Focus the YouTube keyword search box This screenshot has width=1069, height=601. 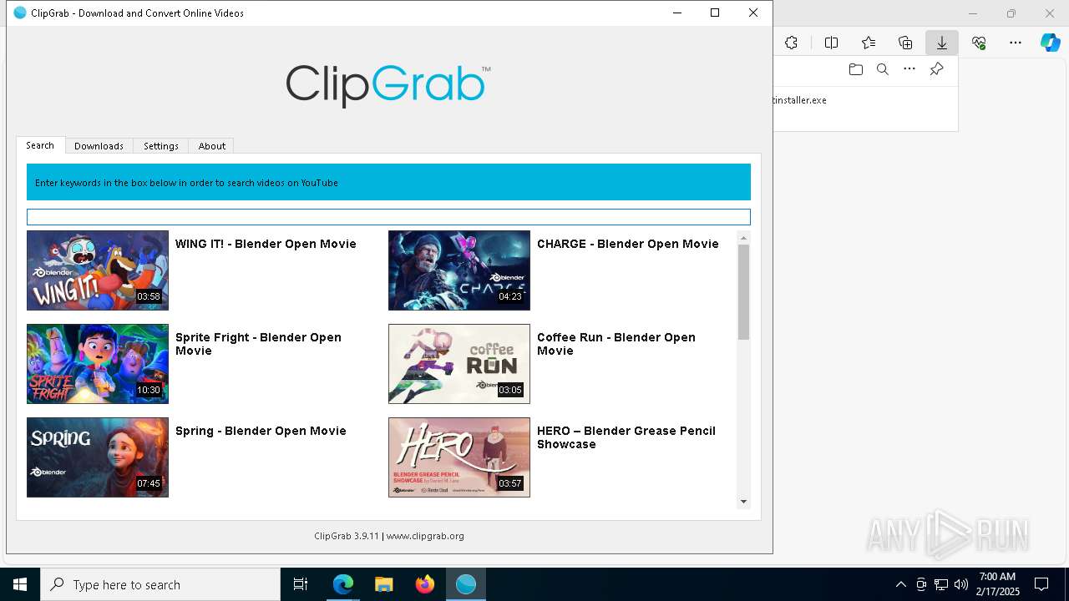click(x=388, y=217)
